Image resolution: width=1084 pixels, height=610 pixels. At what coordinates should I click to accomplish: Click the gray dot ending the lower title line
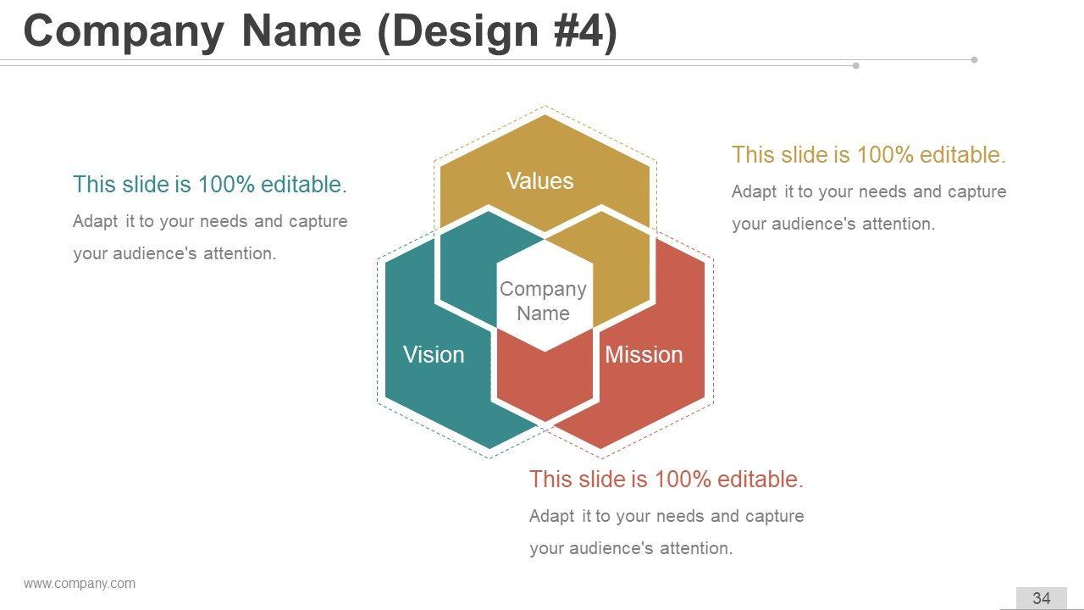click(856, 65)
